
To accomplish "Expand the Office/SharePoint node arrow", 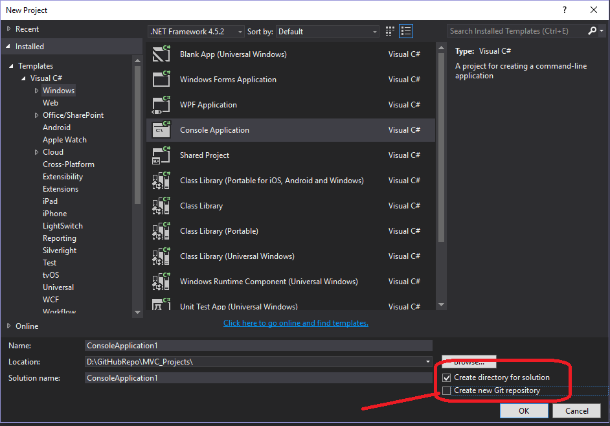I will click(x=36, y=115).
